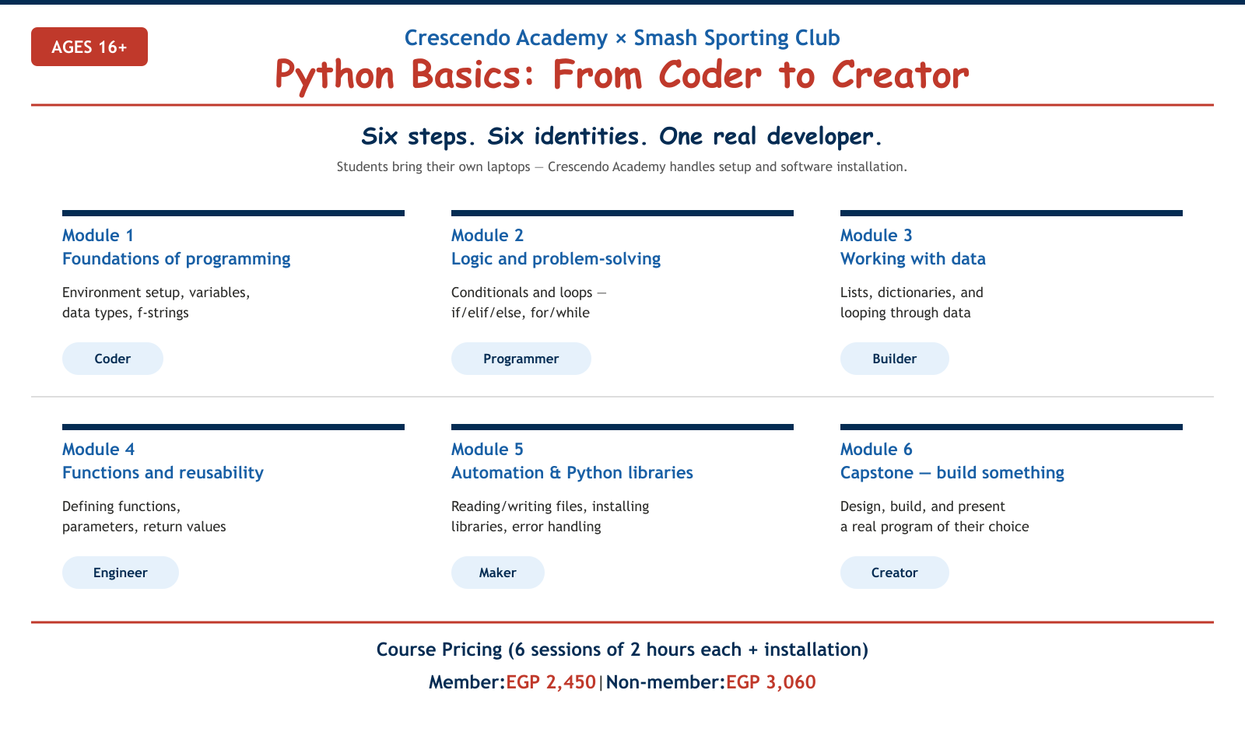
Task: Click 'Automation & Python libraries' title
Action: tap(573, 472)
